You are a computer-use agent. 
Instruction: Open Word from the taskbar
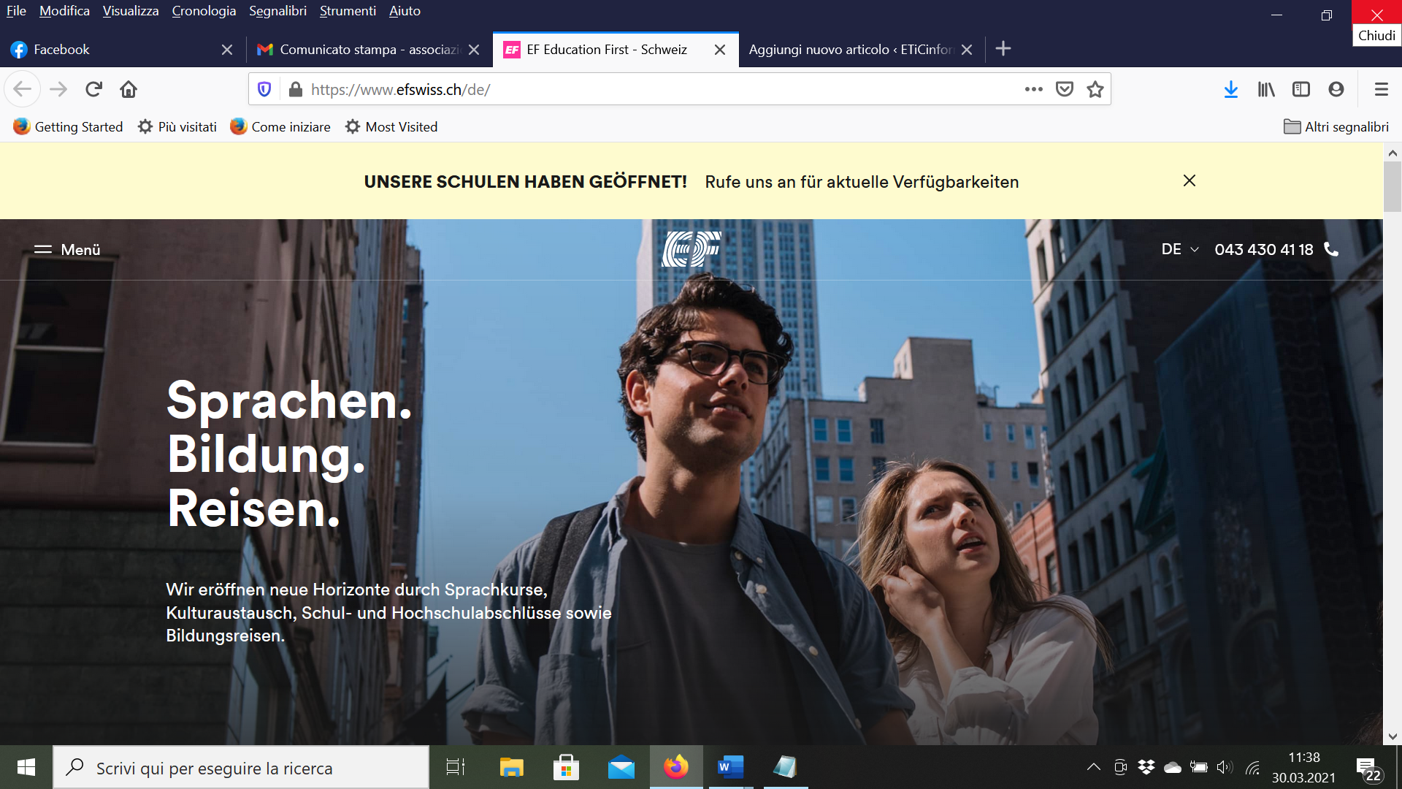pos(730,767)
